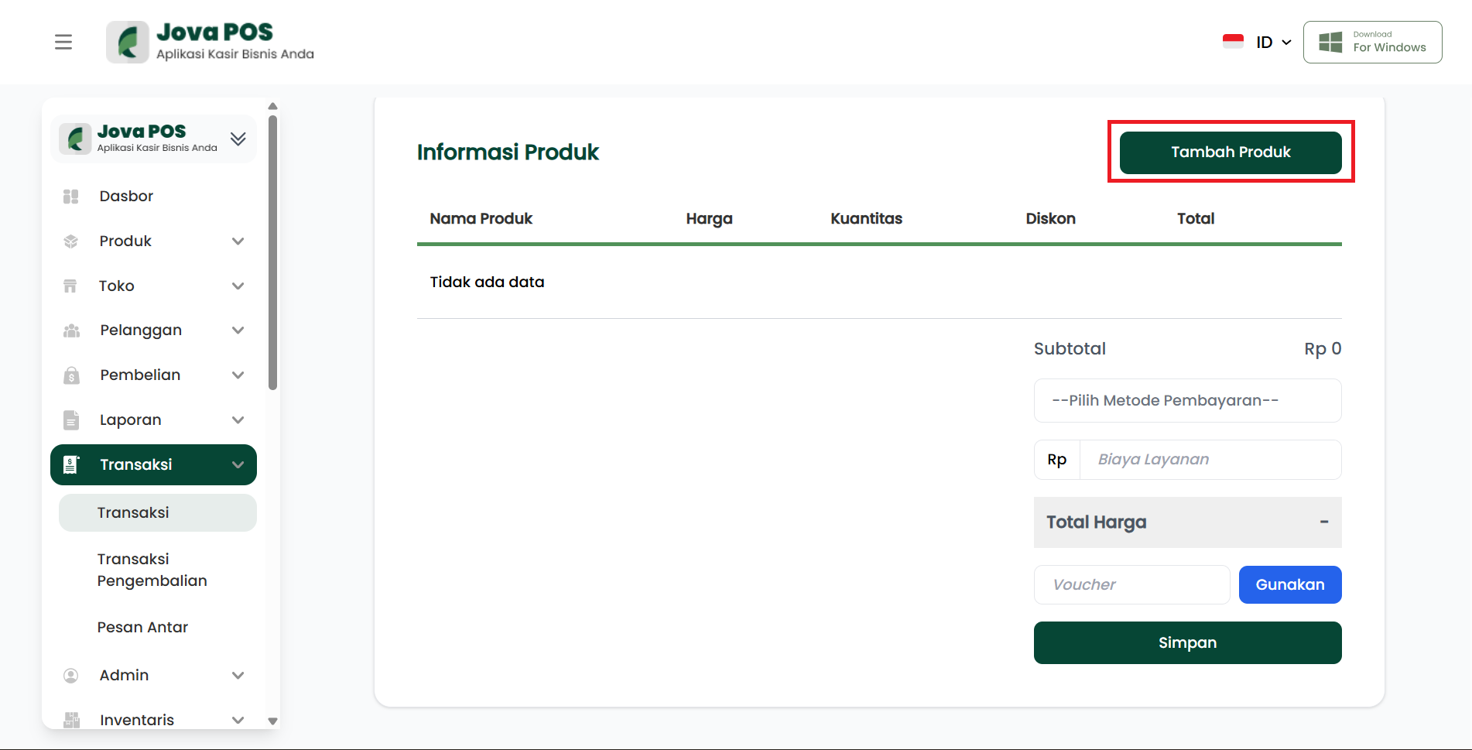Screen dimensions: 1472x750
Task: Click the Admin user icon
Action: (71, 676)
